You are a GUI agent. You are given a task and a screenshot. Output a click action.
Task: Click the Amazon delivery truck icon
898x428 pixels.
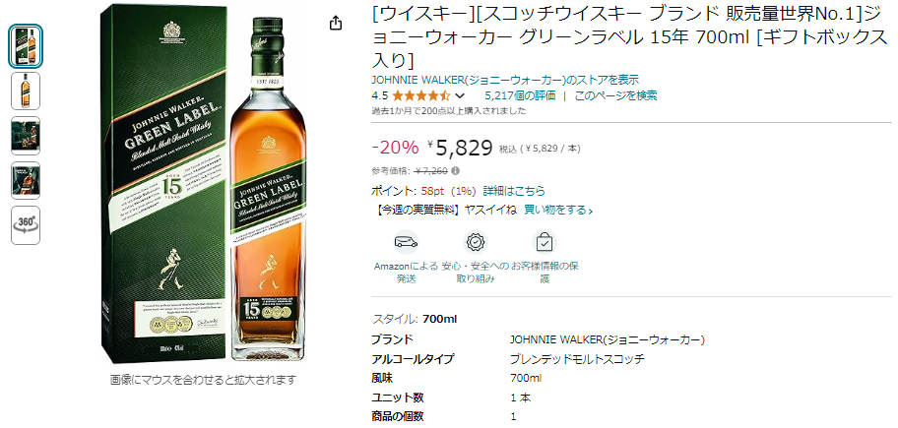406,243
